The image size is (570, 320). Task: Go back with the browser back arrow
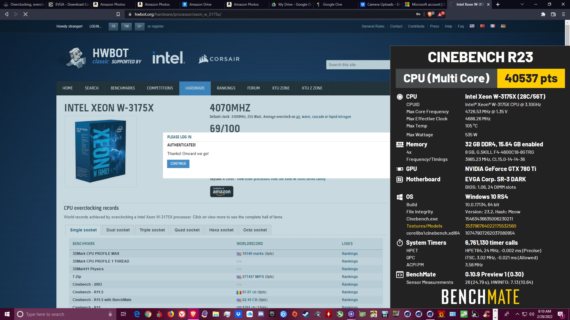[x=7, y=14]
